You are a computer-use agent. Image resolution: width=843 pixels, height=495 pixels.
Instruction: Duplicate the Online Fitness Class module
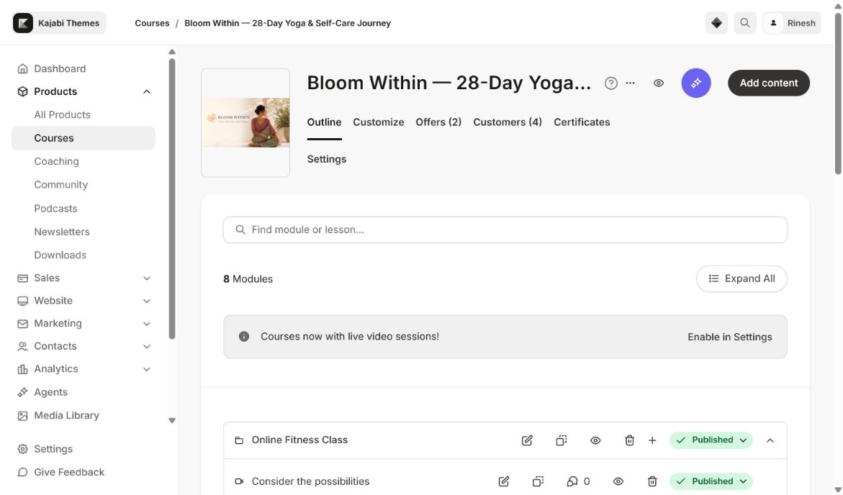click(562, 441)
